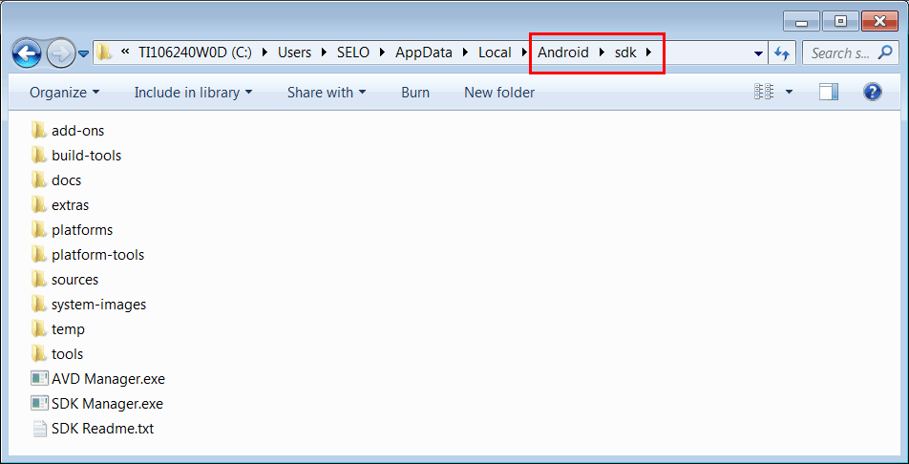The image size is (909, 464).
Task: Click the sources folder name
Action: (x=74, y=280)
